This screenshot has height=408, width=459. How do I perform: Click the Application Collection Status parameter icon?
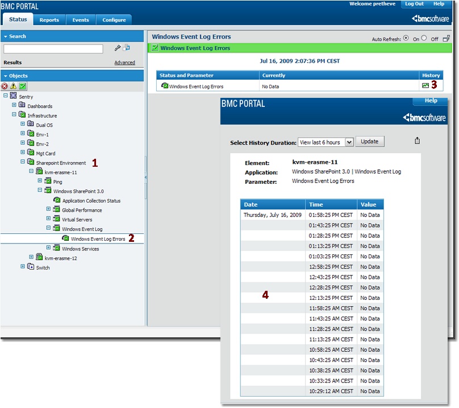pyautogui.click(x=57, y=200)
